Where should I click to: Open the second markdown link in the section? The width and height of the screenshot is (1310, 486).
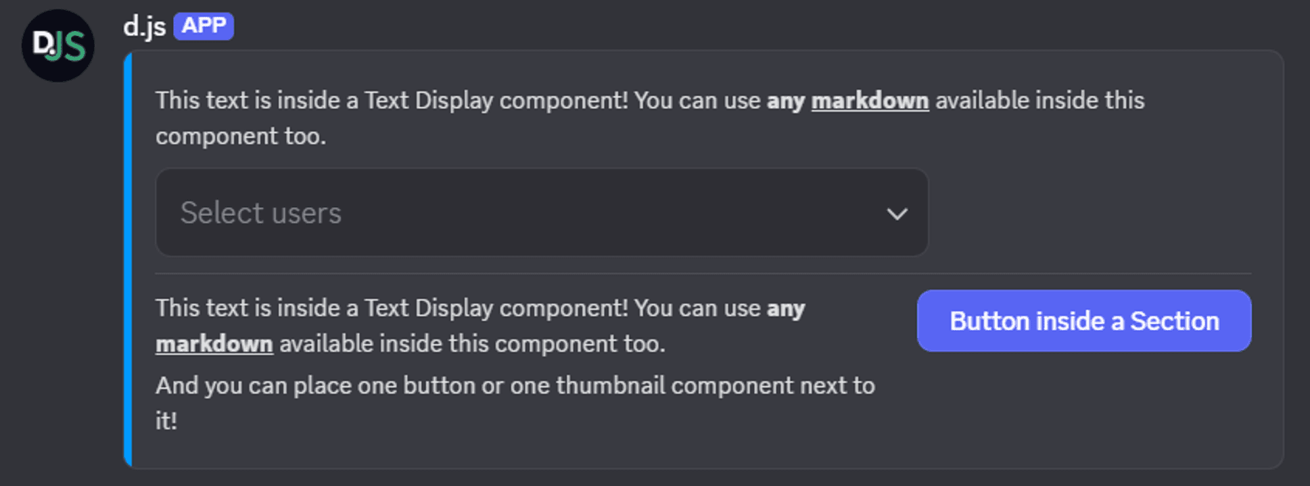214,343
